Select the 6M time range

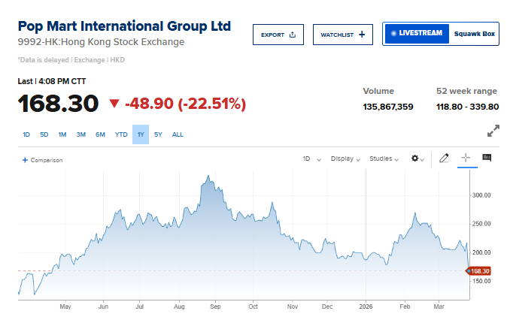point(100,134)
